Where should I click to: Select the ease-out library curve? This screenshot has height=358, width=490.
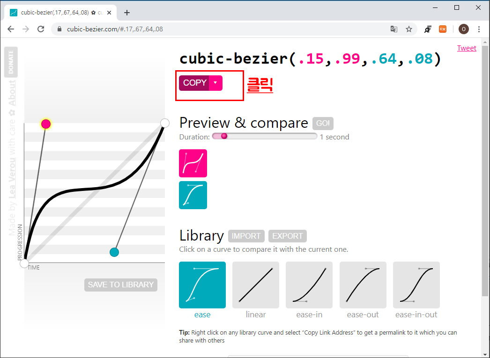coord(363,285)
